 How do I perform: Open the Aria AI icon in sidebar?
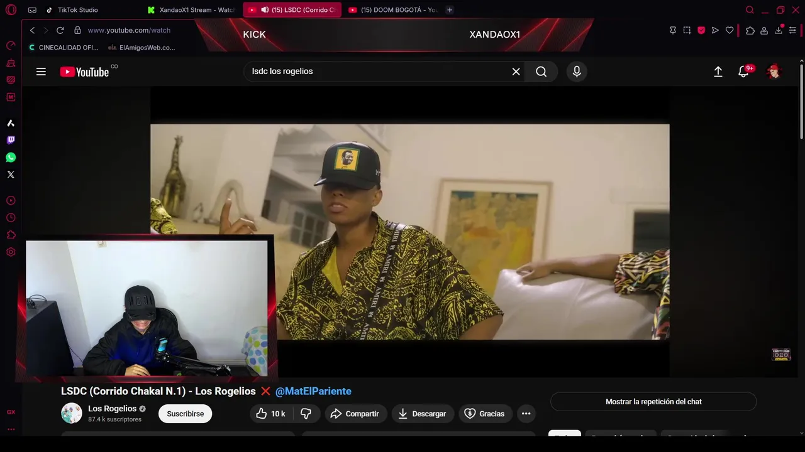click(11, 123)
